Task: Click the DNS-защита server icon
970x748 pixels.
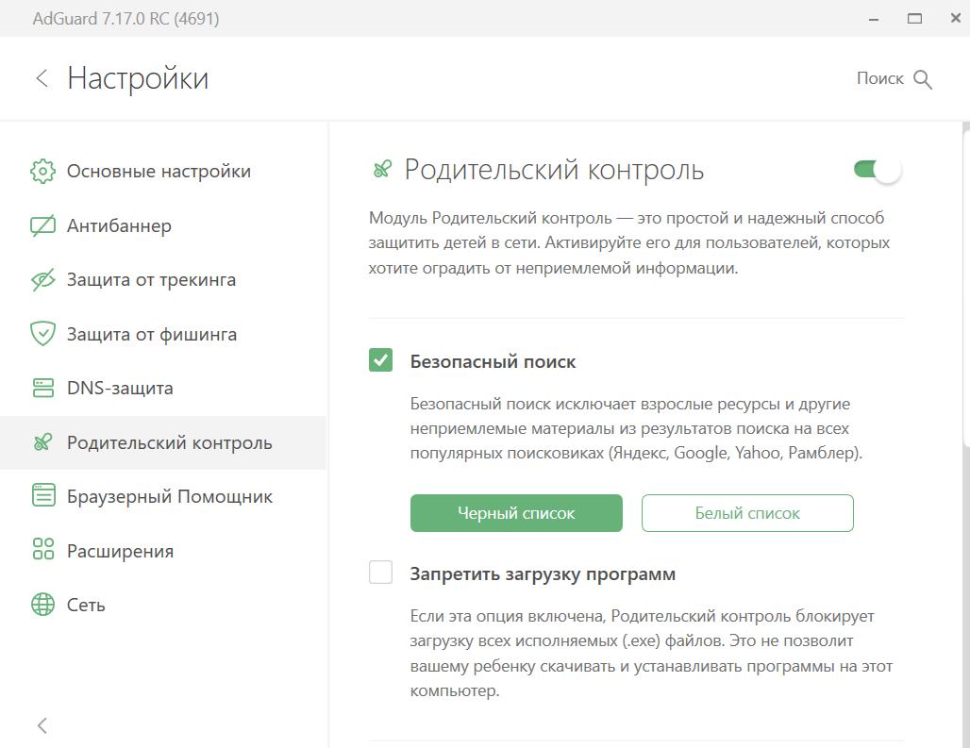Action: pos(43,389)
